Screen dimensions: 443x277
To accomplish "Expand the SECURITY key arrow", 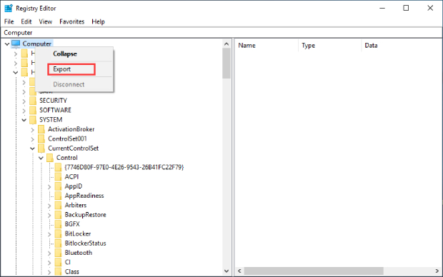I will [x=24, y=101].
